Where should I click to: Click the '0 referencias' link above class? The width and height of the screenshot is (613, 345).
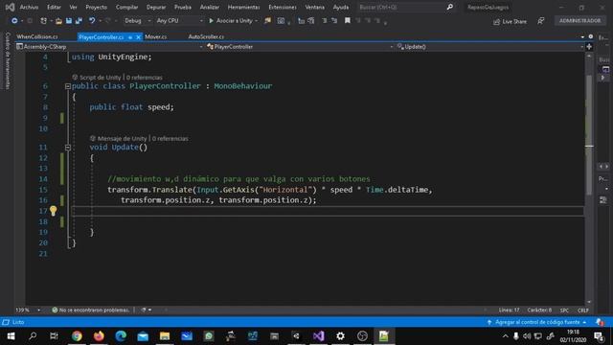(145, 78)
